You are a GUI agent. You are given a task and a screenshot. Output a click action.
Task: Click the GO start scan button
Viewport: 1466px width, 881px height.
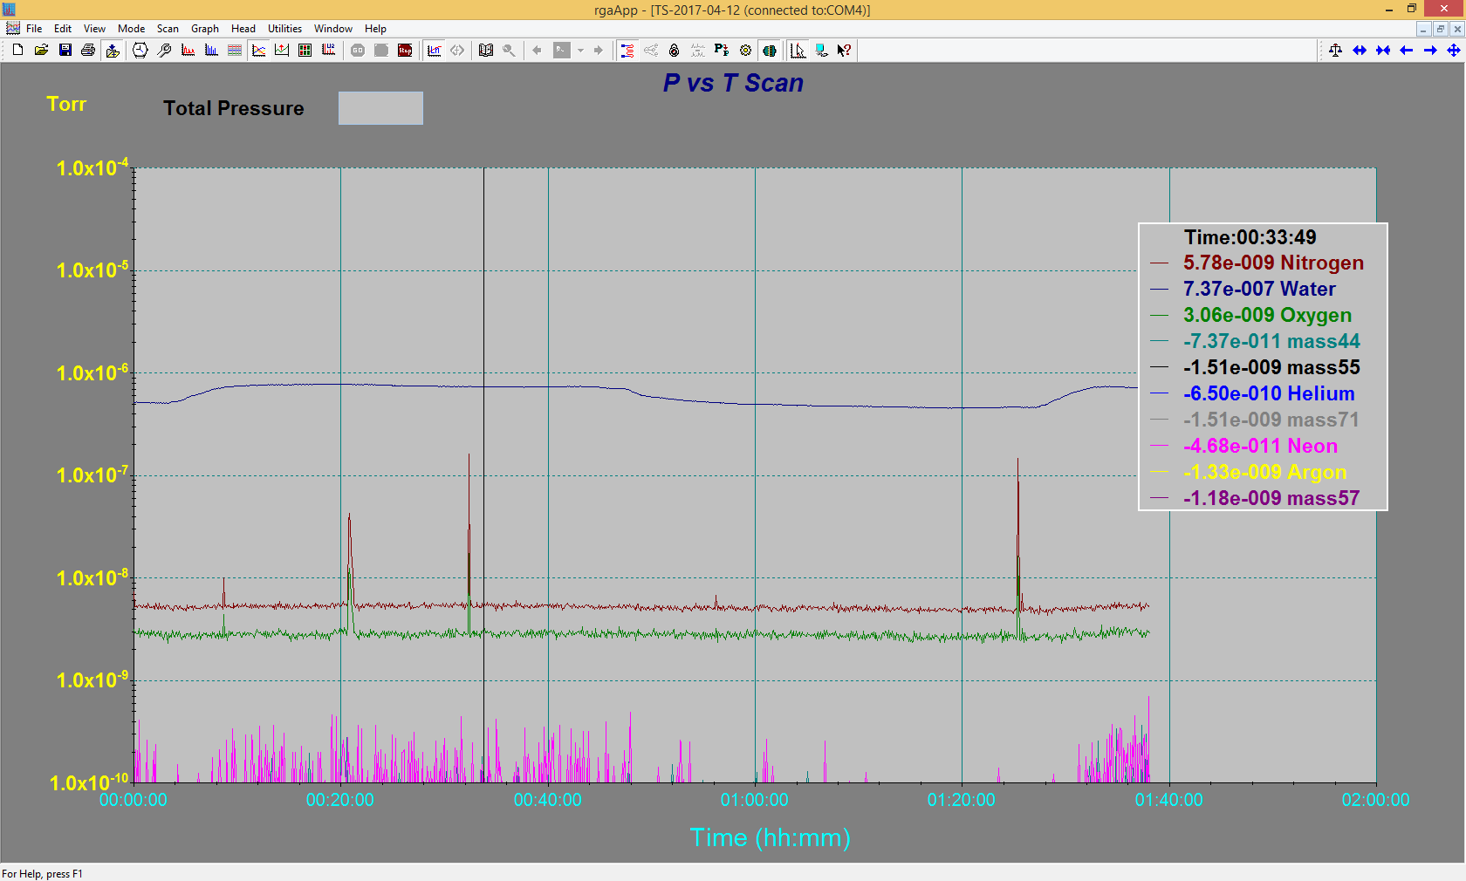[x=358, y=51]
